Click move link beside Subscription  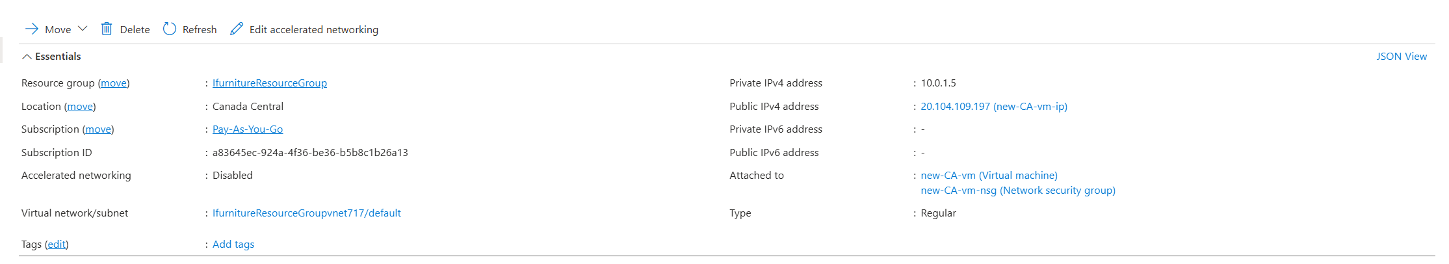pyautogui.click(x=98, y=129)
